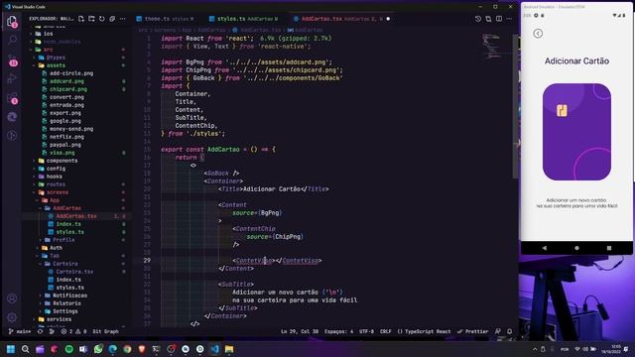
Task: Open the Search view in activity bar
Action: [12, 40]
